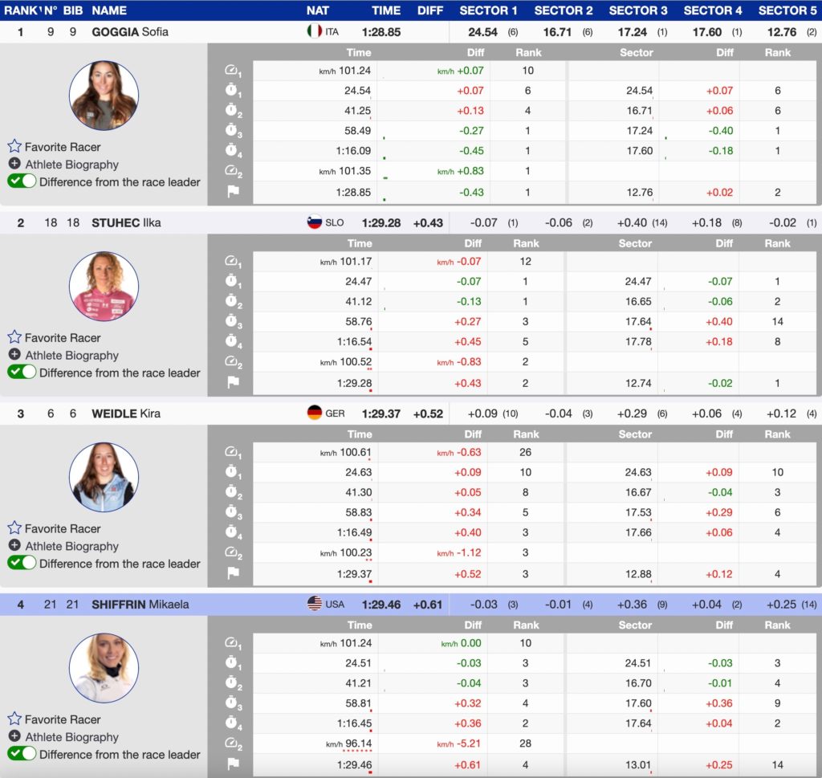
Task: Disable Stuhec's Difference from the race leader switch
Action: point(22,373)
